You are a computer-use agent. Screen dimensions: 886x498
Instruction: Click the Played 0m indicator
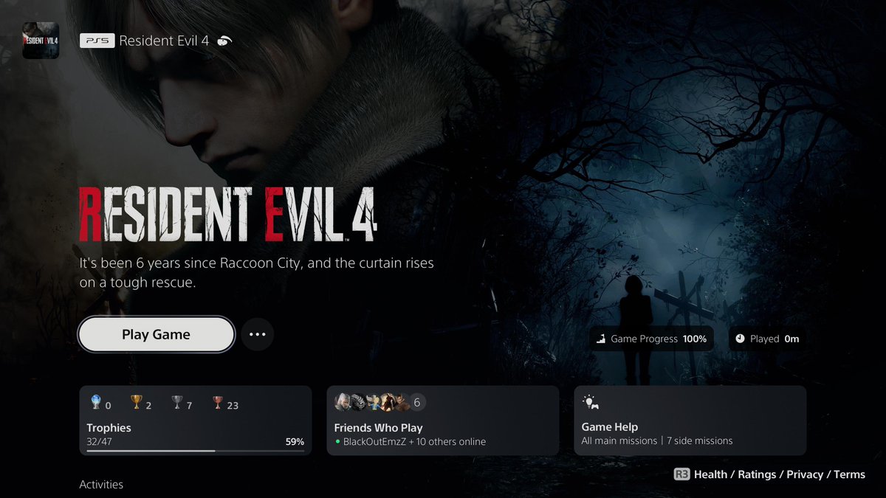point(769,339)
